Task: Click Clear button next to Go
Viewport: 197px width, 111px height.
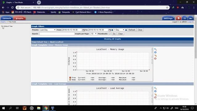Action: (120, 34)
